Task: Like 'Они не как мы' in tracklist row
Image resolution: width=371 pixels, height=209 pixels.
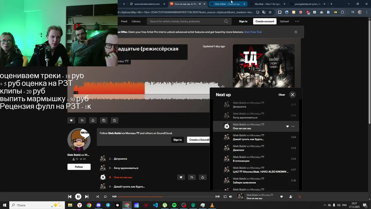Action: coord(181,177)
